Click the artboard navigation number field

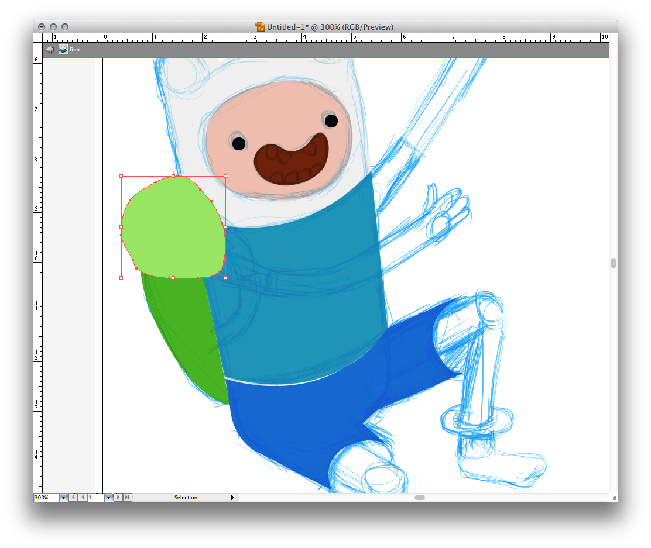(x=95, y=498)
